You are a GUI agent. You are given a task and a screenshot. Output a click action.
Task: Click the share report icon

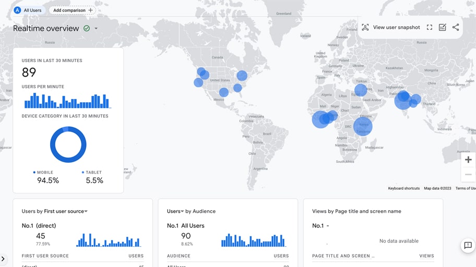point(456,28)
